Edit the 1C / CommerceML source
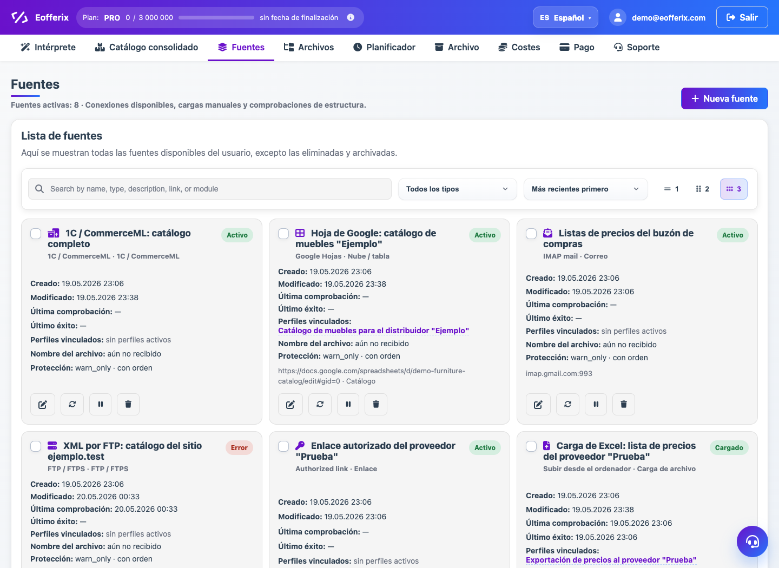 (43, 404)
